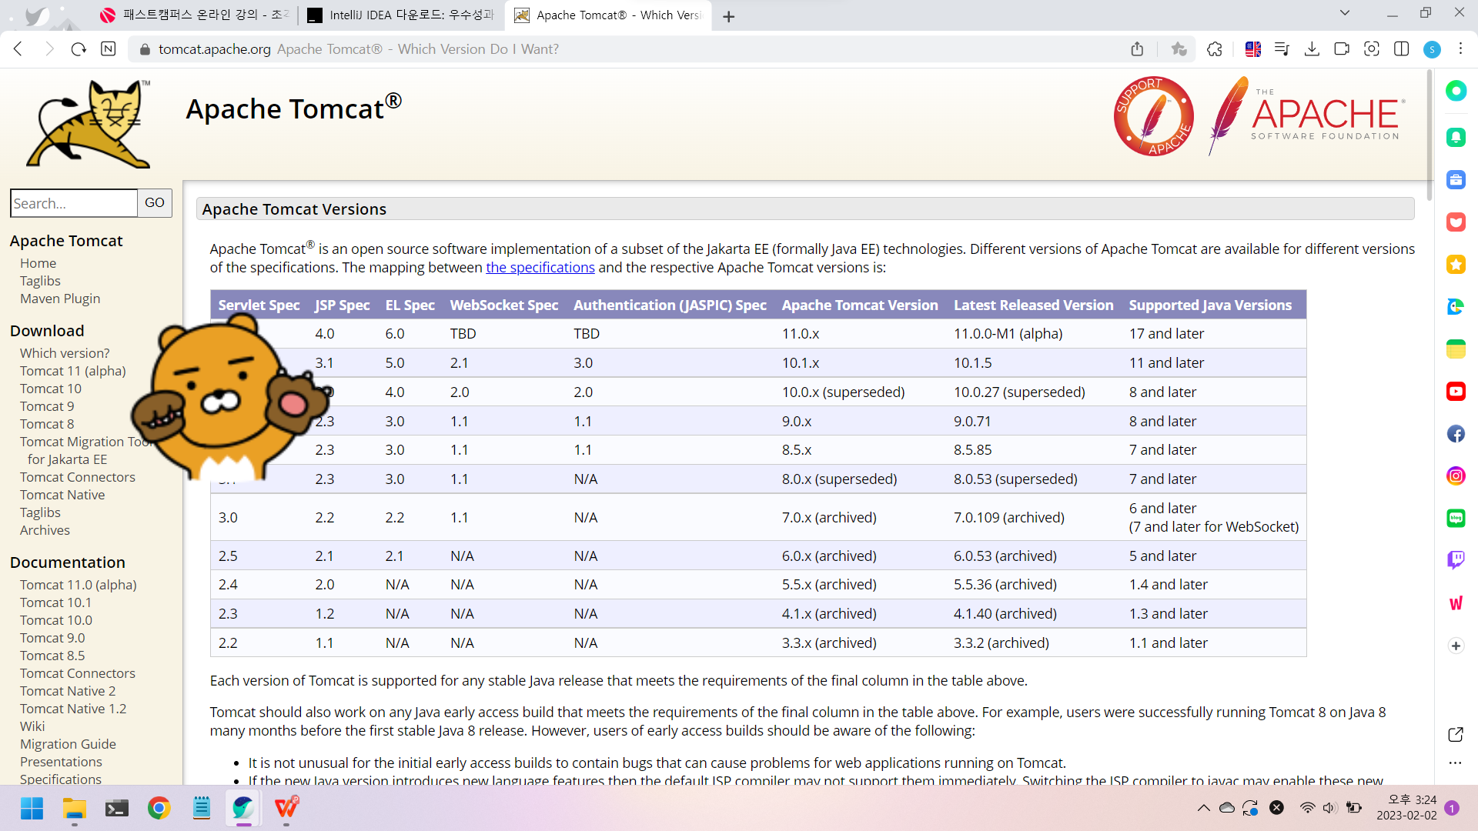Show hidden system tray icons chevron
Viewport: 1478px width, 831px height.
[x=1203, y=808]
